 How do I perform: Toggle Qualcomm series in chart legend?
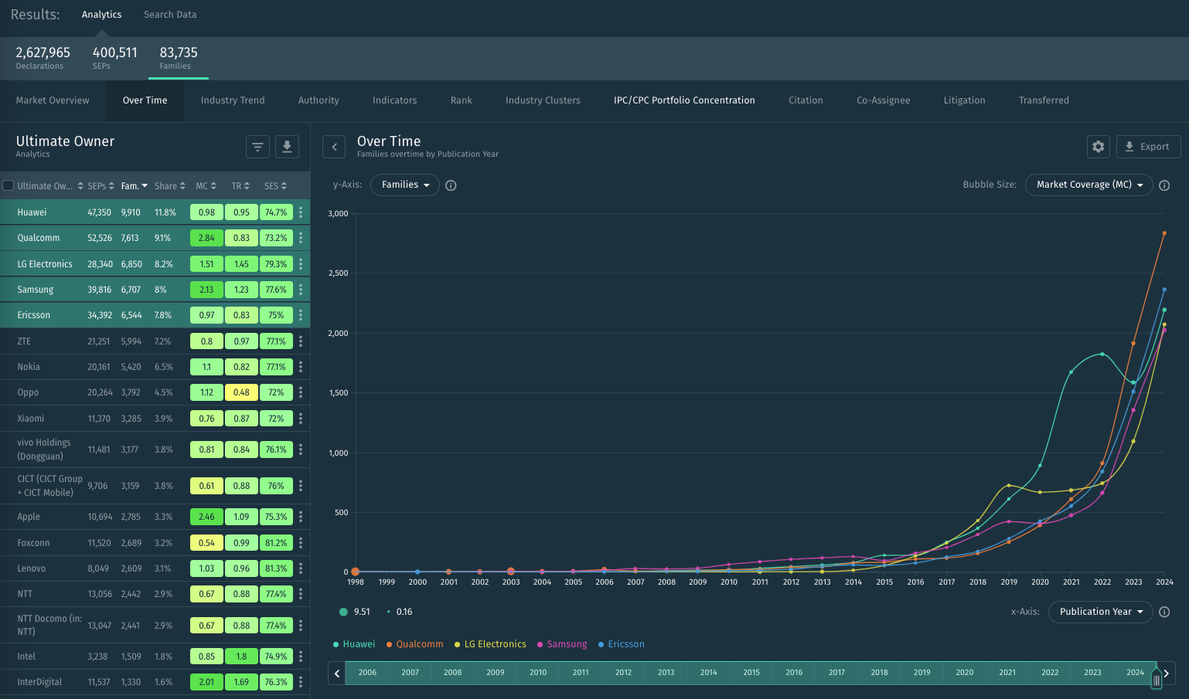pyautogui.click(x=415, y=644)
